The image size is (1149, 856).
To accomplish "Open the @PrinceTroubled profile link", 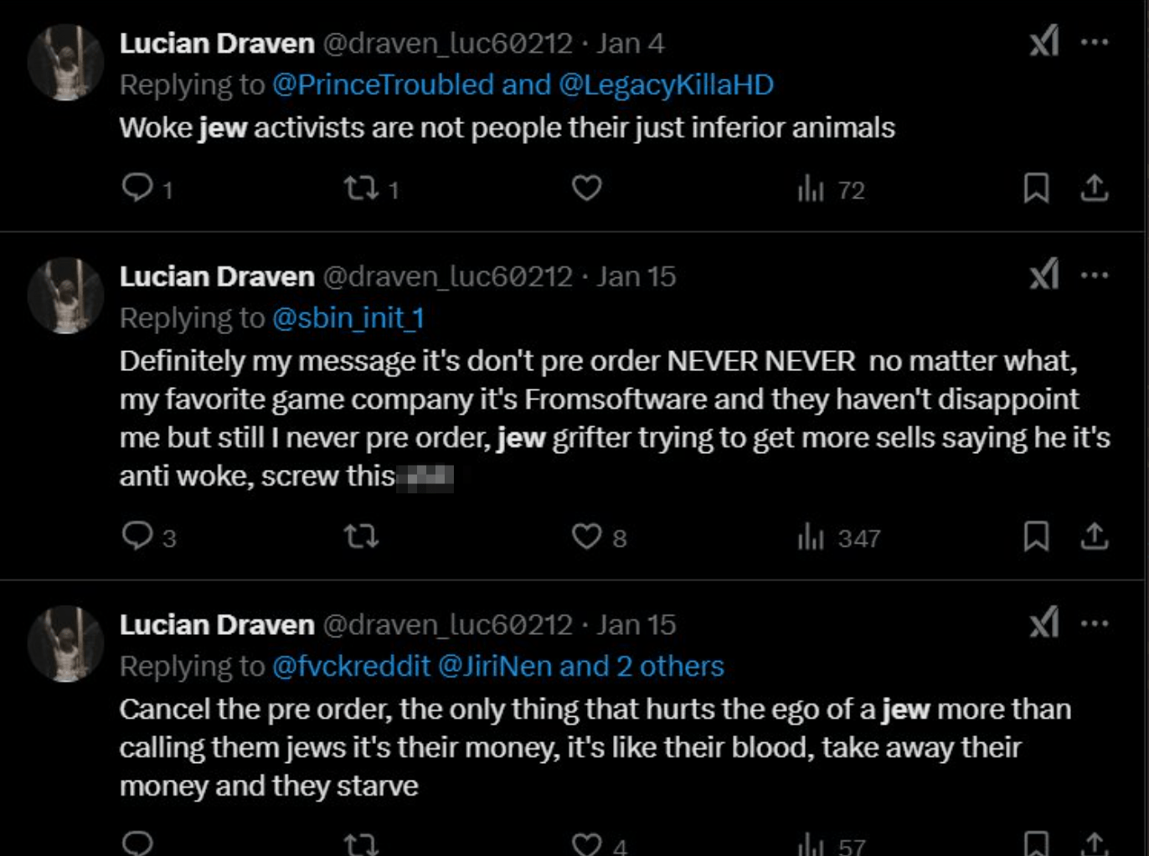I will (x=385, y=84).
